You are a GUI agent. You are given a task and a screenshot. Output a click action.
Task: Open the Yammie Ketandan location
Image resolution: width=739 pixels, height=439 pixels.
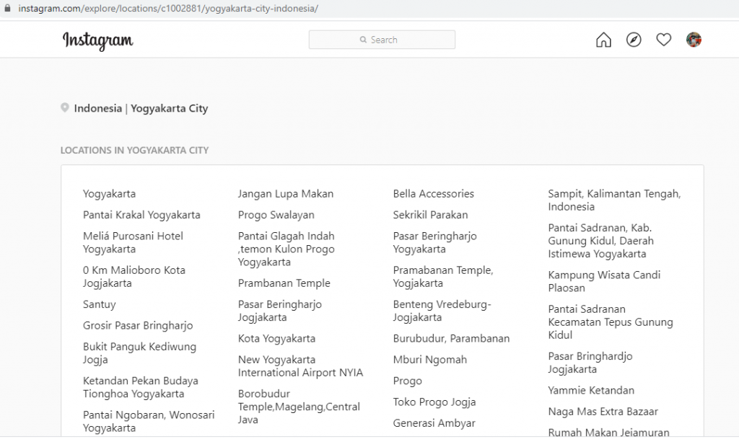[591, 390]
